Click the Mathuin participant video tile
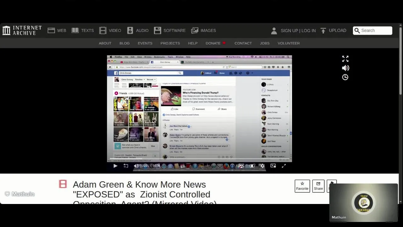This screenshot has height=227, width=403. point(364,202)
